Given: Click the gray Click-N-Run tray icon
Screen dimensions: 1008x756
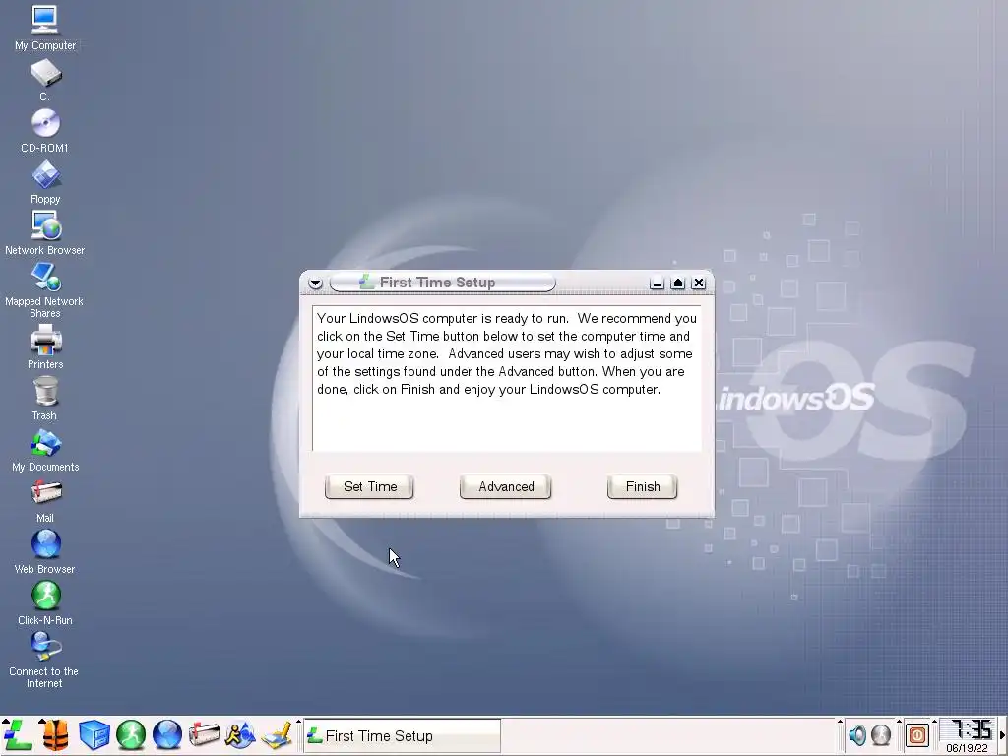Looking at the screenshot, I should point(881,734).
